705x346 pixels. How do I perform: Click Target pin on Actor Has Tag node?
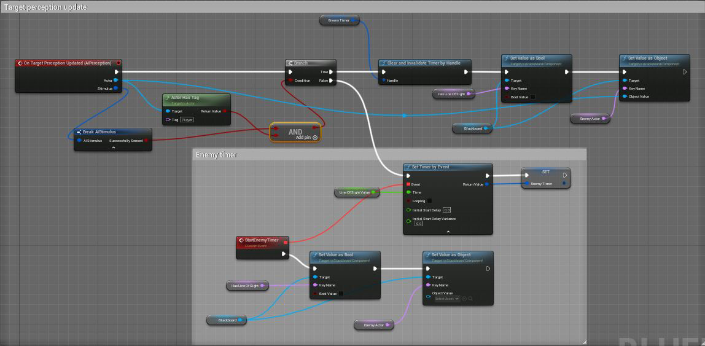coord(168,111)
